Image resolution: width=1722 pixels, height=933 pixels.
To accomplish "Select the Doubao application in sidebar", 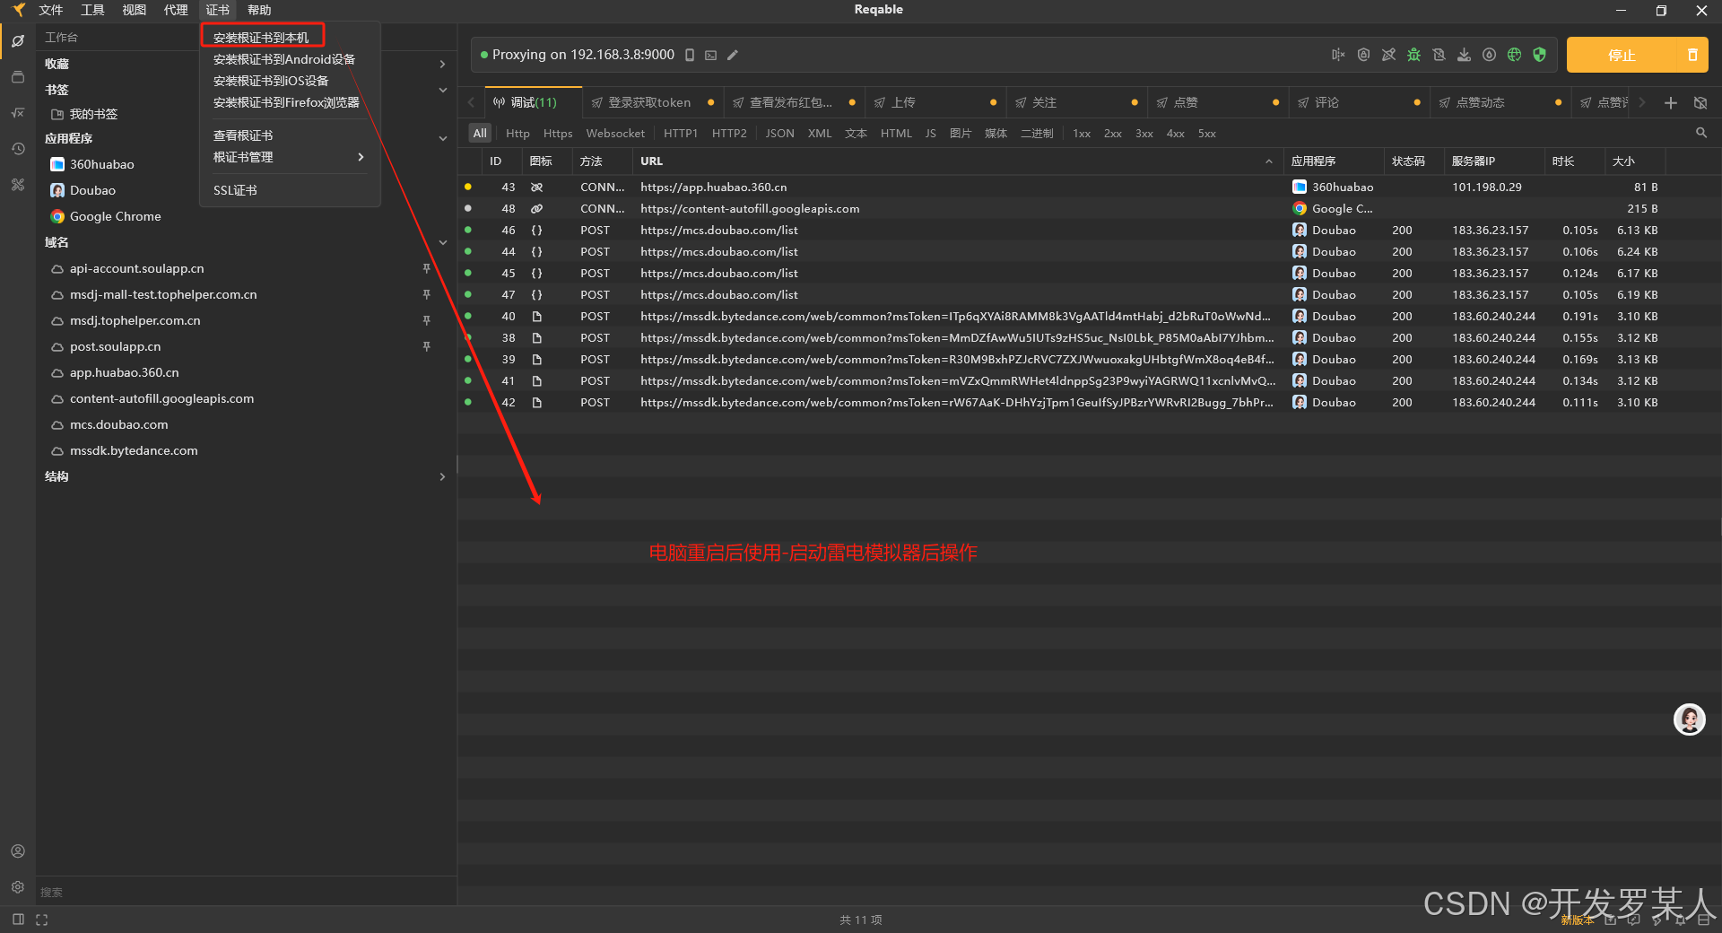I will point(92,190).
